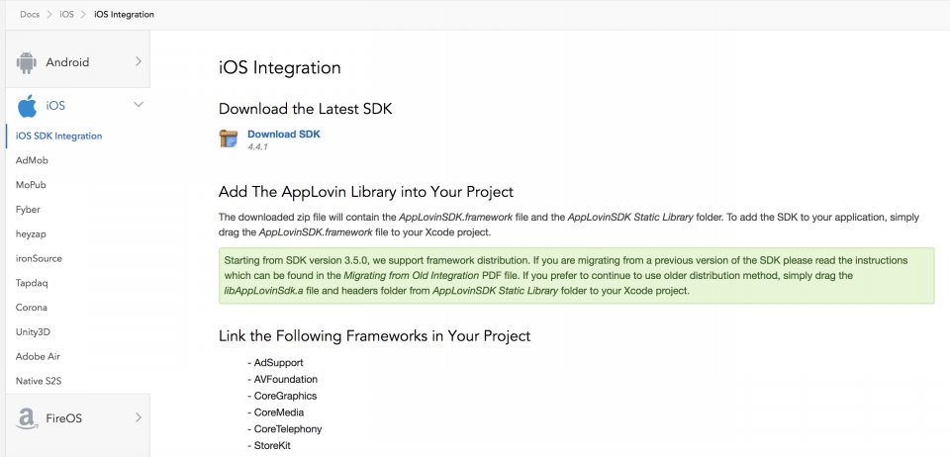Click Link the Following Frameworks heading
This screenshot has width=950, height=457.
[374, 335]
